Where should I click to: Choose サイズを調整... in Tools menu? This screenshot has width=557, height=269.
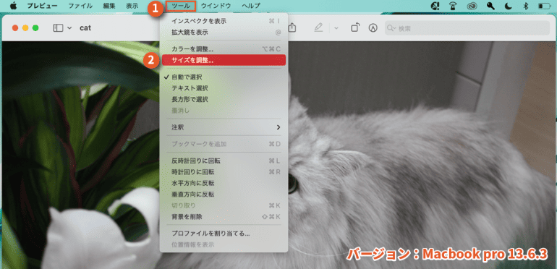click(x=224, y=60)
